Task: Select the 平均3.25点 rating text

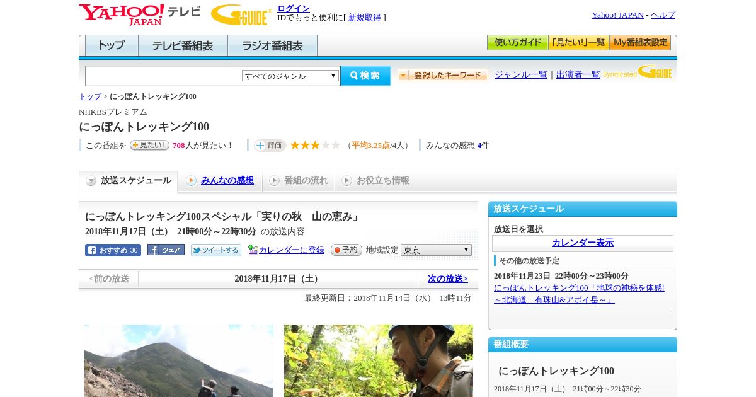Action: coord(370,146)
